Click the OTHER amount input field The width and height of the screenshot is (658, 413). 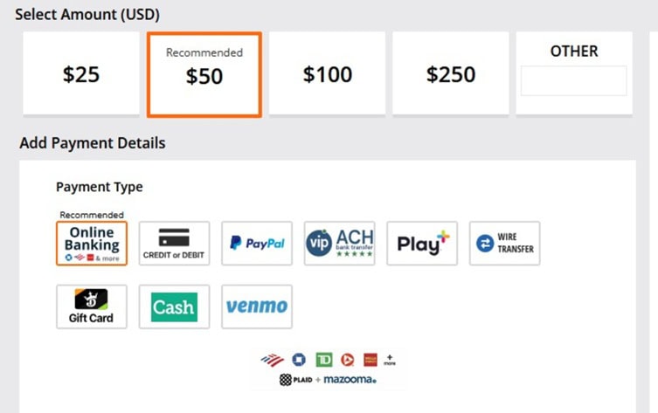[x=573, y=81]
